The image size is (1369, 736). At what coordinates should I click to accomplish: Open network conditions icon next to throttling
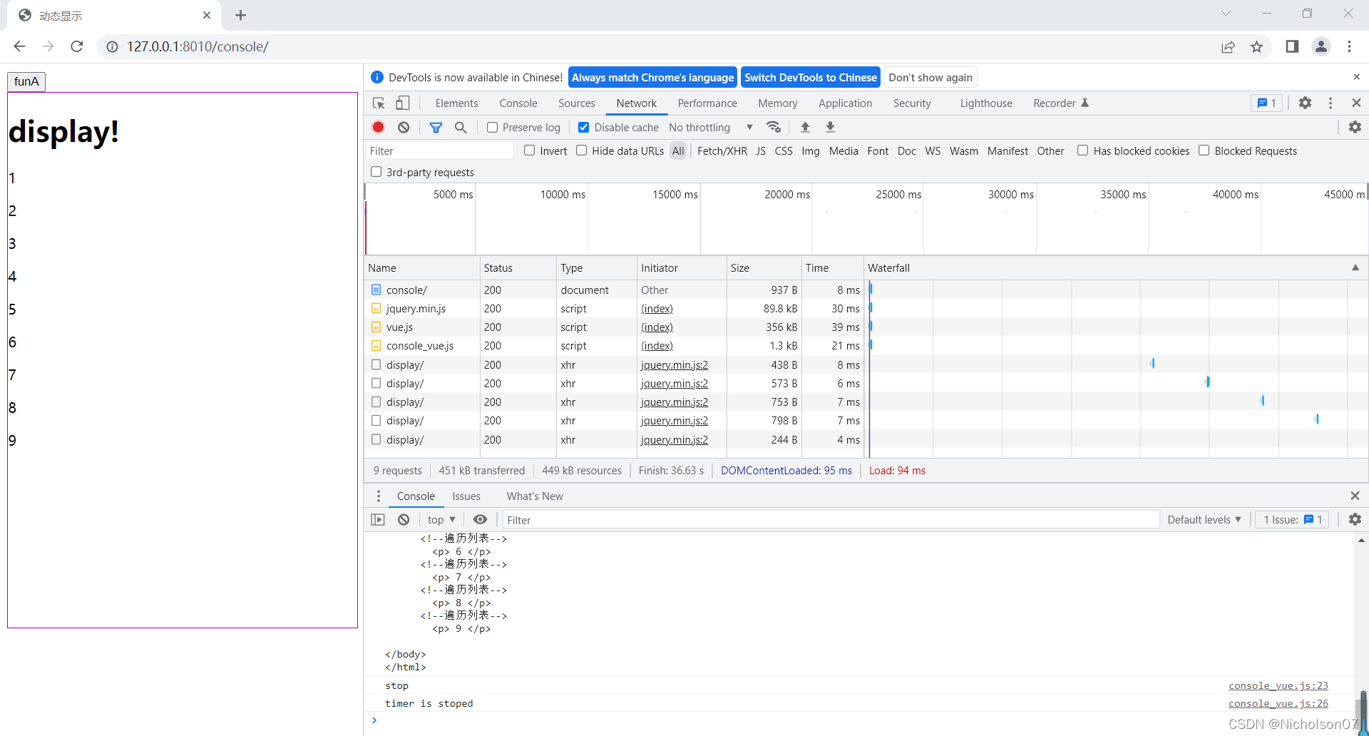[x=774, y=127]
